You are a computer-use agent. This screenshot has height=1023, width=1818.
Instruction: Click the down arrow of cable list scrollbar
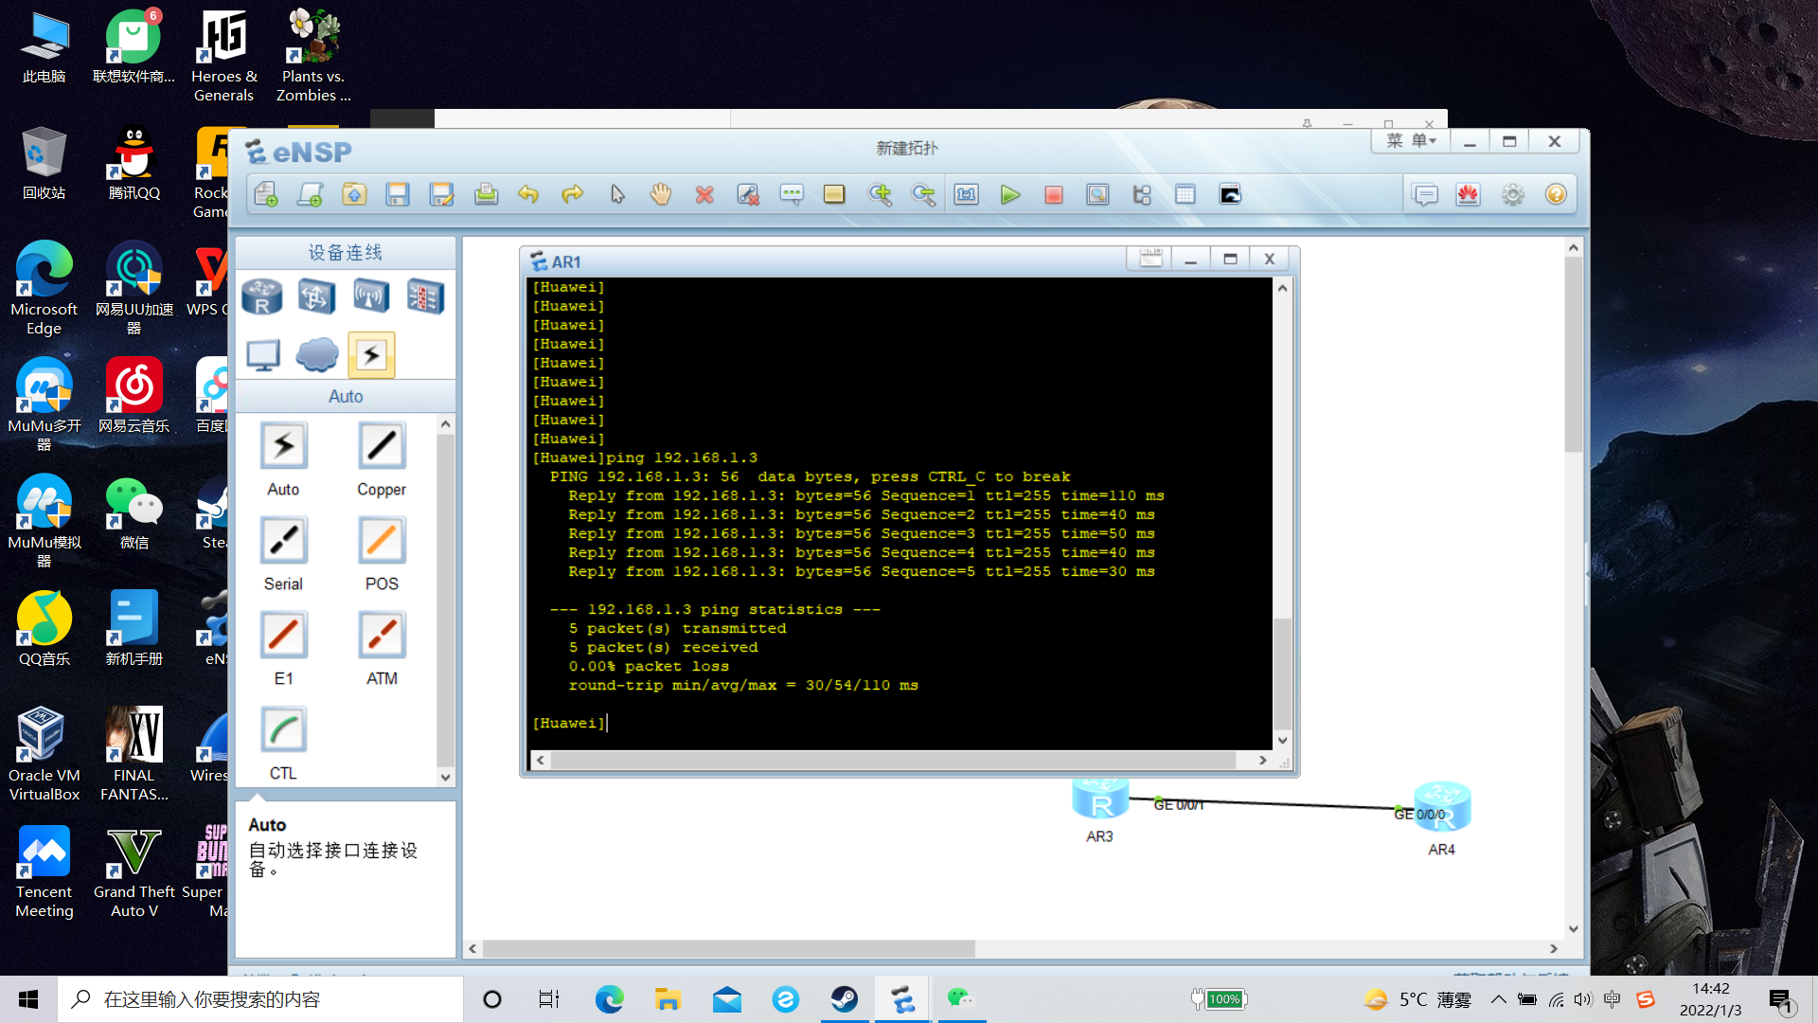coord(445,778)
